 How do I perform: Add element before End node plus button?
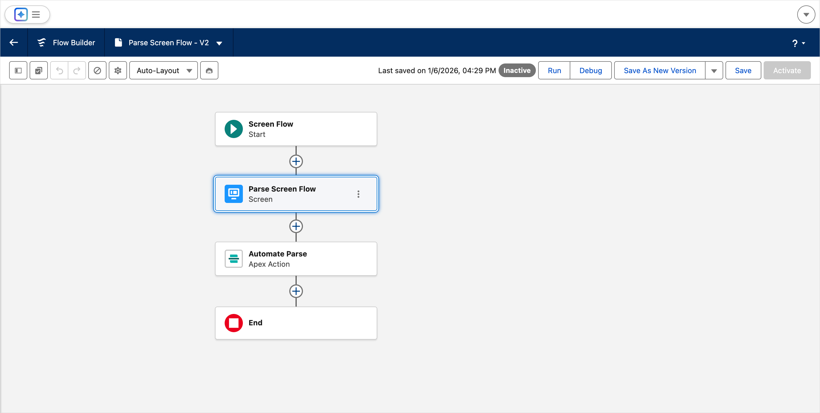coord(296,291)
